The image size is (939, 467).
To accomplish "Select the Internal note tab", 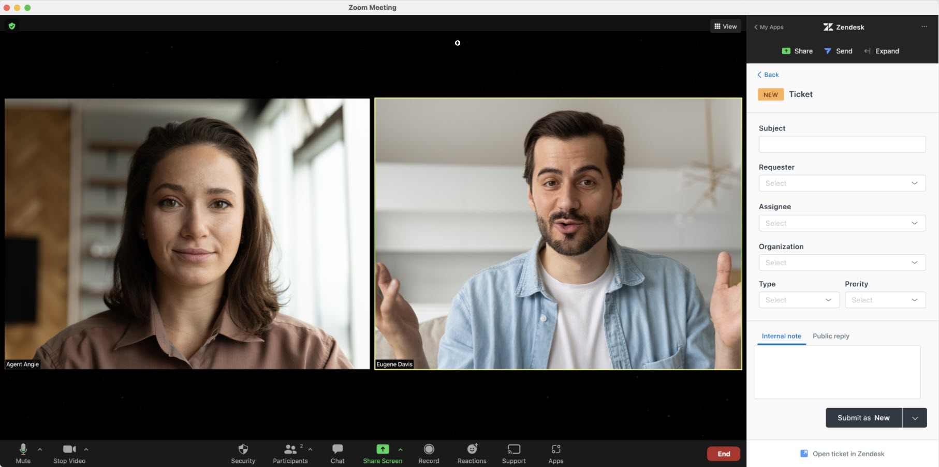I will coord(781,336).
